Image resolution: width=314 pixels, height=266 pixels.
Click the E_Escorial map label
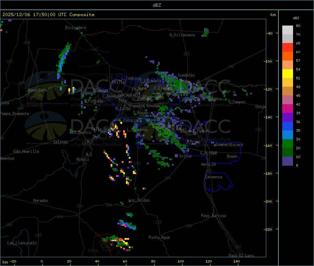point(129,120)
